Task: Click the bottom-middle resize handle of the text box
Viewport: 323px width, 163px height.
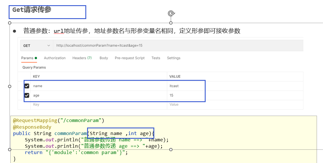Action: tap(171, 149)
